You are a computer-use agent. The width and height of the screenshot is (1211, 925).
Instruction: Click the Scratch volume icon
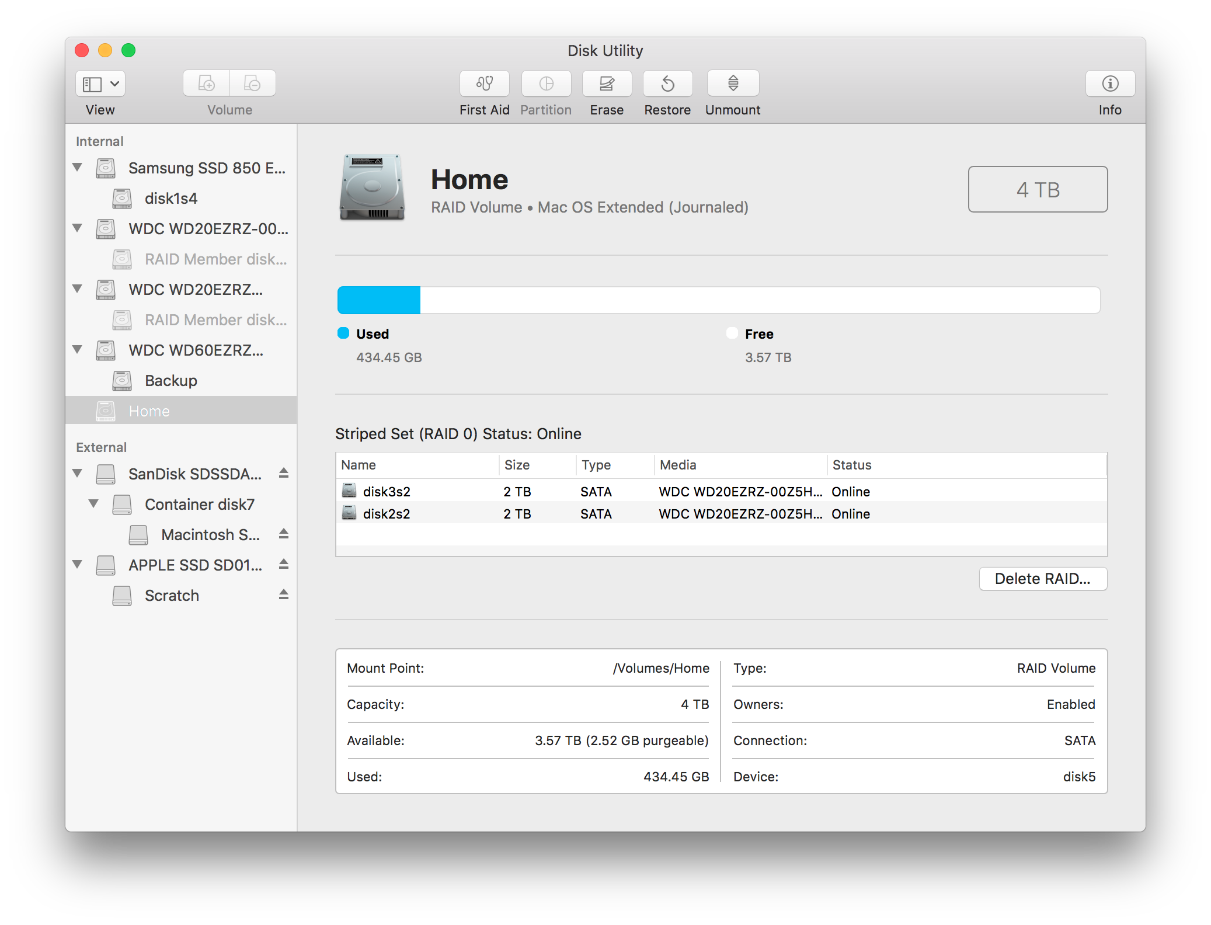point(122,596)
